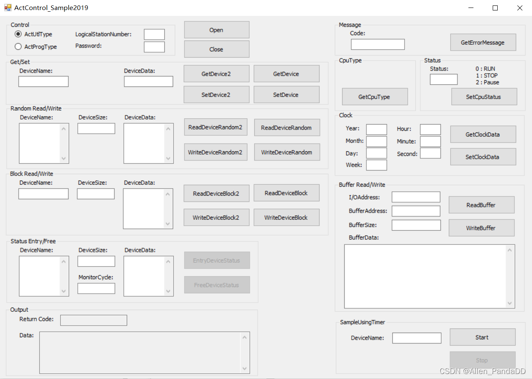Viewport: 532px width, 379px height.
Task: Click Random Read/Write DeviceName text area
Action: coord(44,143)
